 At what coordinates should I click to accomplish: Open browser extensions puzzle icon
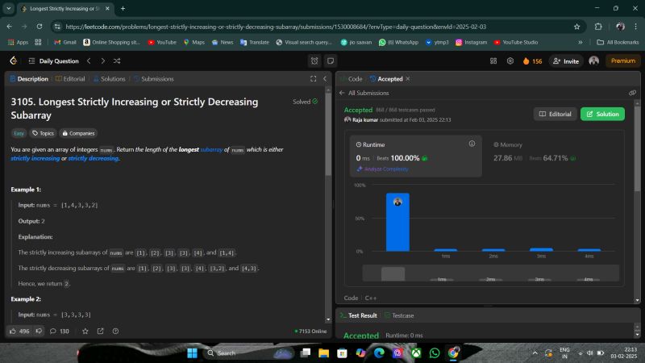pos(598,27)
